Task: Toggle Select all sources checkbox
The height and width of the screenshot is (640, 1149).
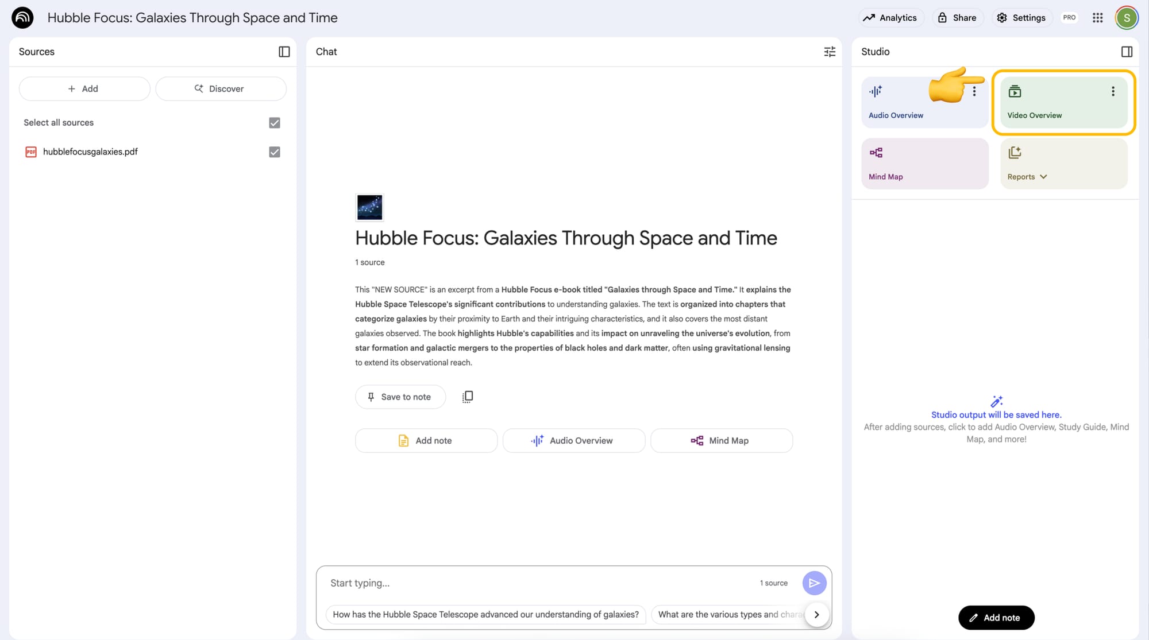Action: [x=275, y=123]
